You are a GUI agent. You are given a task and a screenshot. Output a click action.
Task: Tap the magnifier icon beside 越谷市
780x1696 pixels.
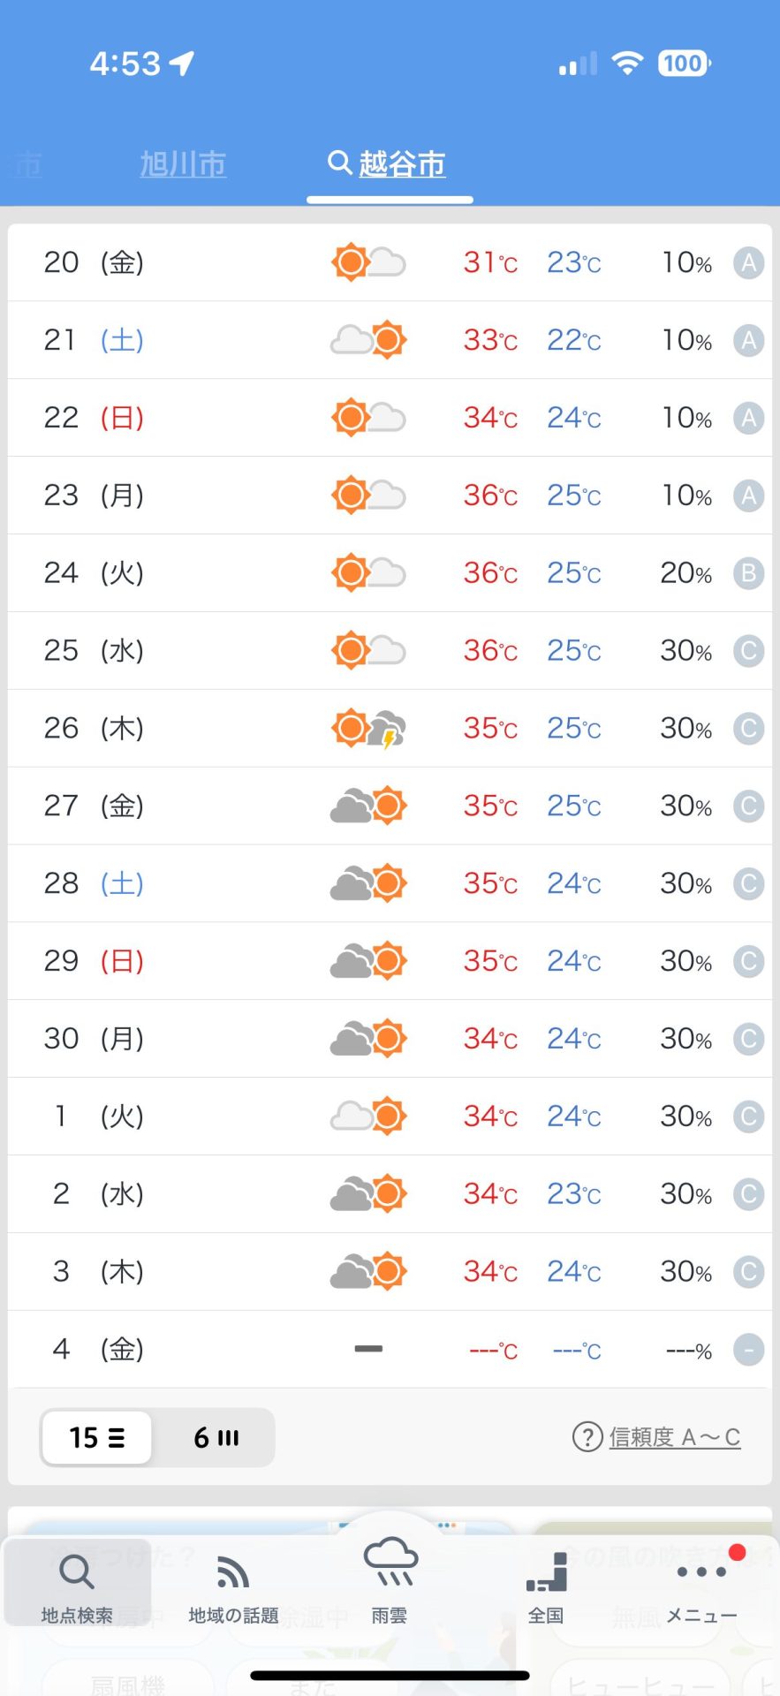pos(339,163)
